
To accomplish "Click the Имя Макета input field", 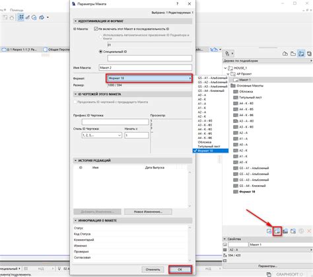I will coord(145,67).
